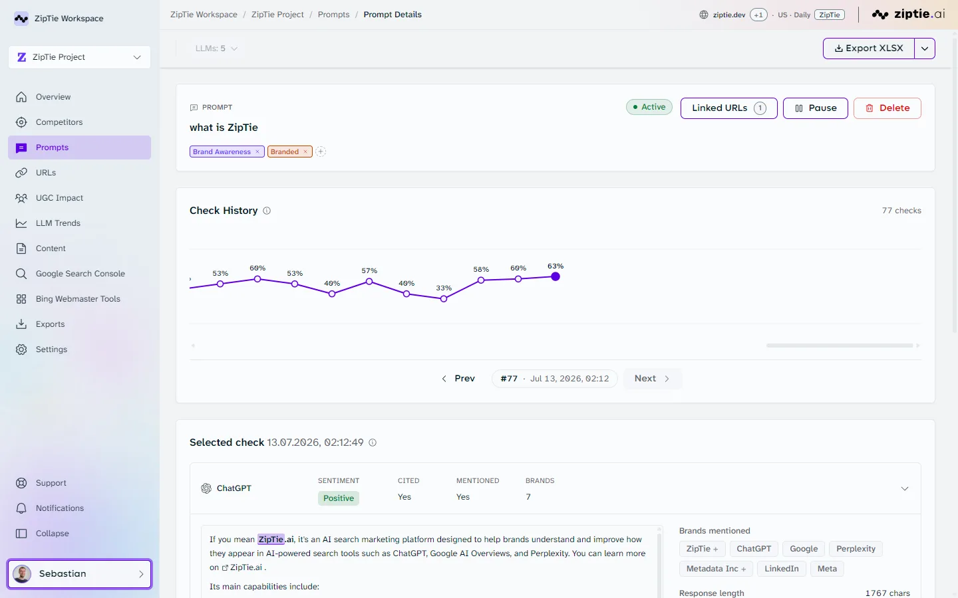Click the Check History info icon
The height and width of the screenshot is (598, 958).
(267, 211)
